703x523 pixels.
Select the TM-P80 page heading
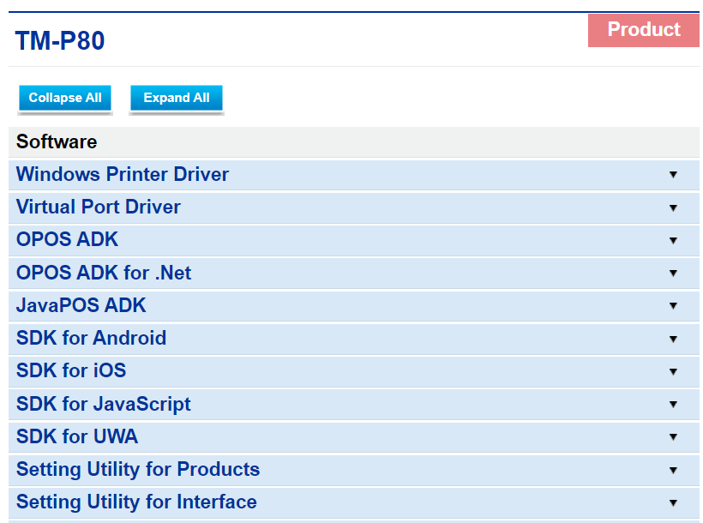[60, 41]
